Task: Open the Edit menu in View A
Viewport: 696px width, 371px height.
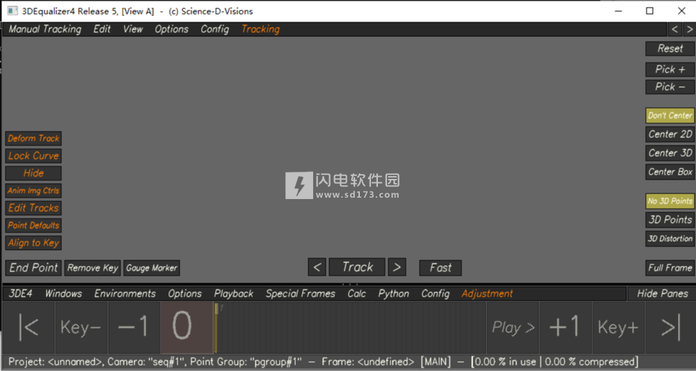Action: tap(102, 29)
